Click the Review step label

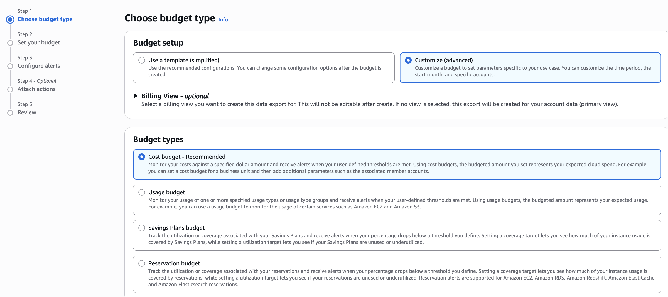27,112
